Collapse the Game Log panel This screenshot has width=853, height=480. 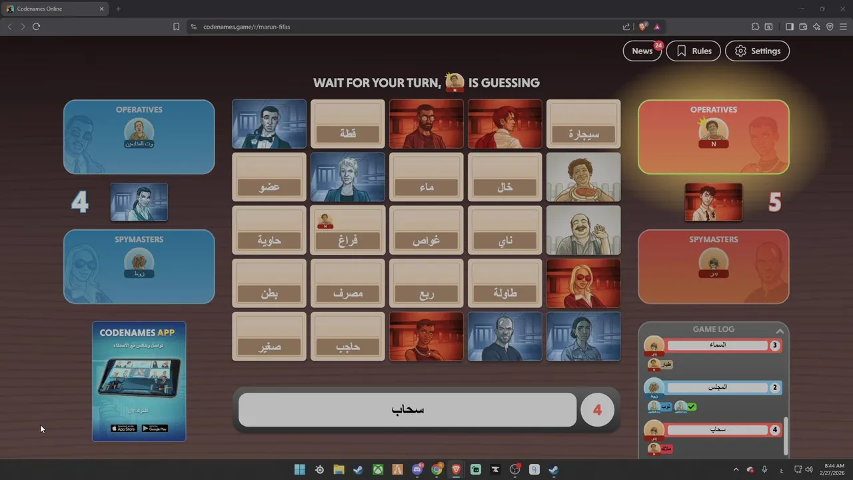pos(779,331)
